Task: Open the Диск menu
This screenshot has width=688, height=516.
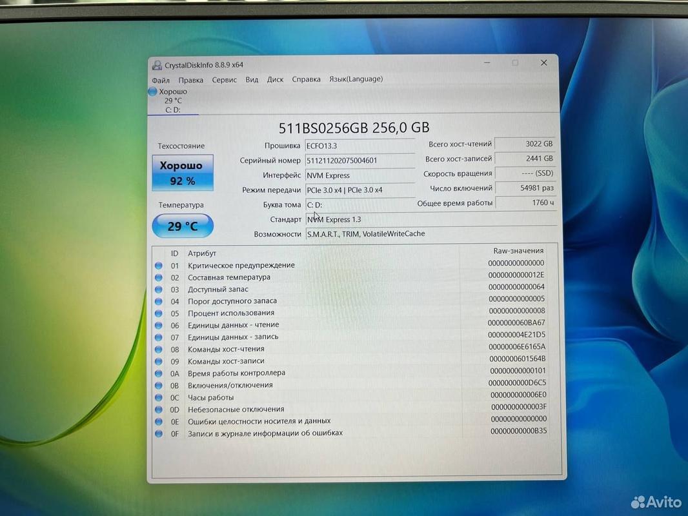Action: [x=275, y=79]
